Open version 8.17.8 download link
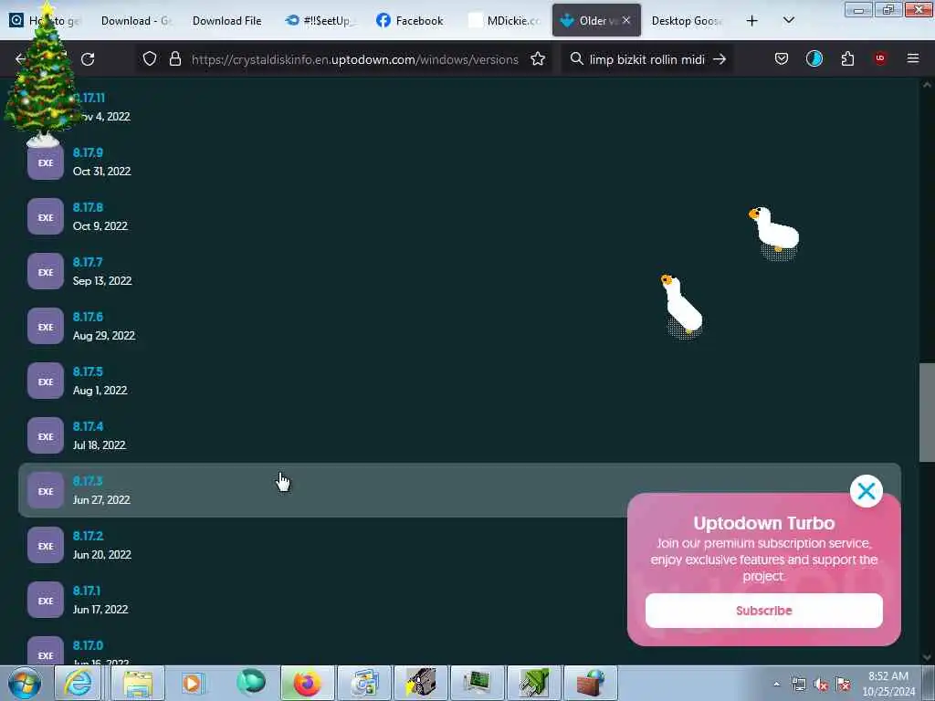The height and width of the screenshot is (701, 935). (88, 207)
